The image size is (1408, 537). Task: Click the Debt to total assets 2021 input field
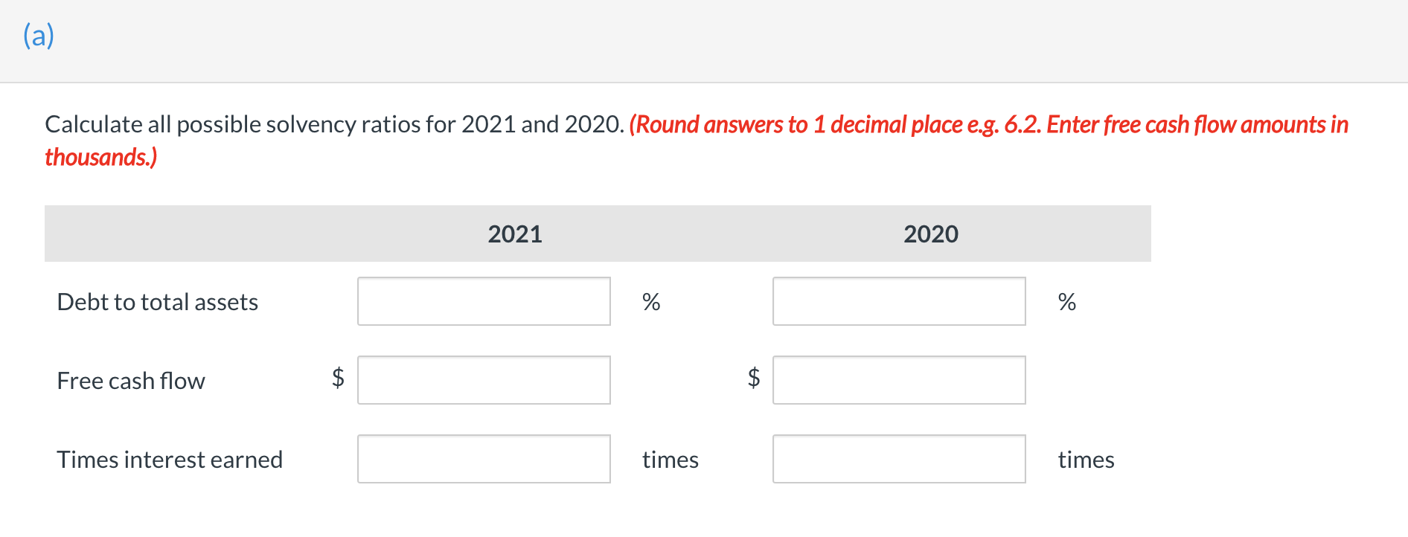[483, 301]
